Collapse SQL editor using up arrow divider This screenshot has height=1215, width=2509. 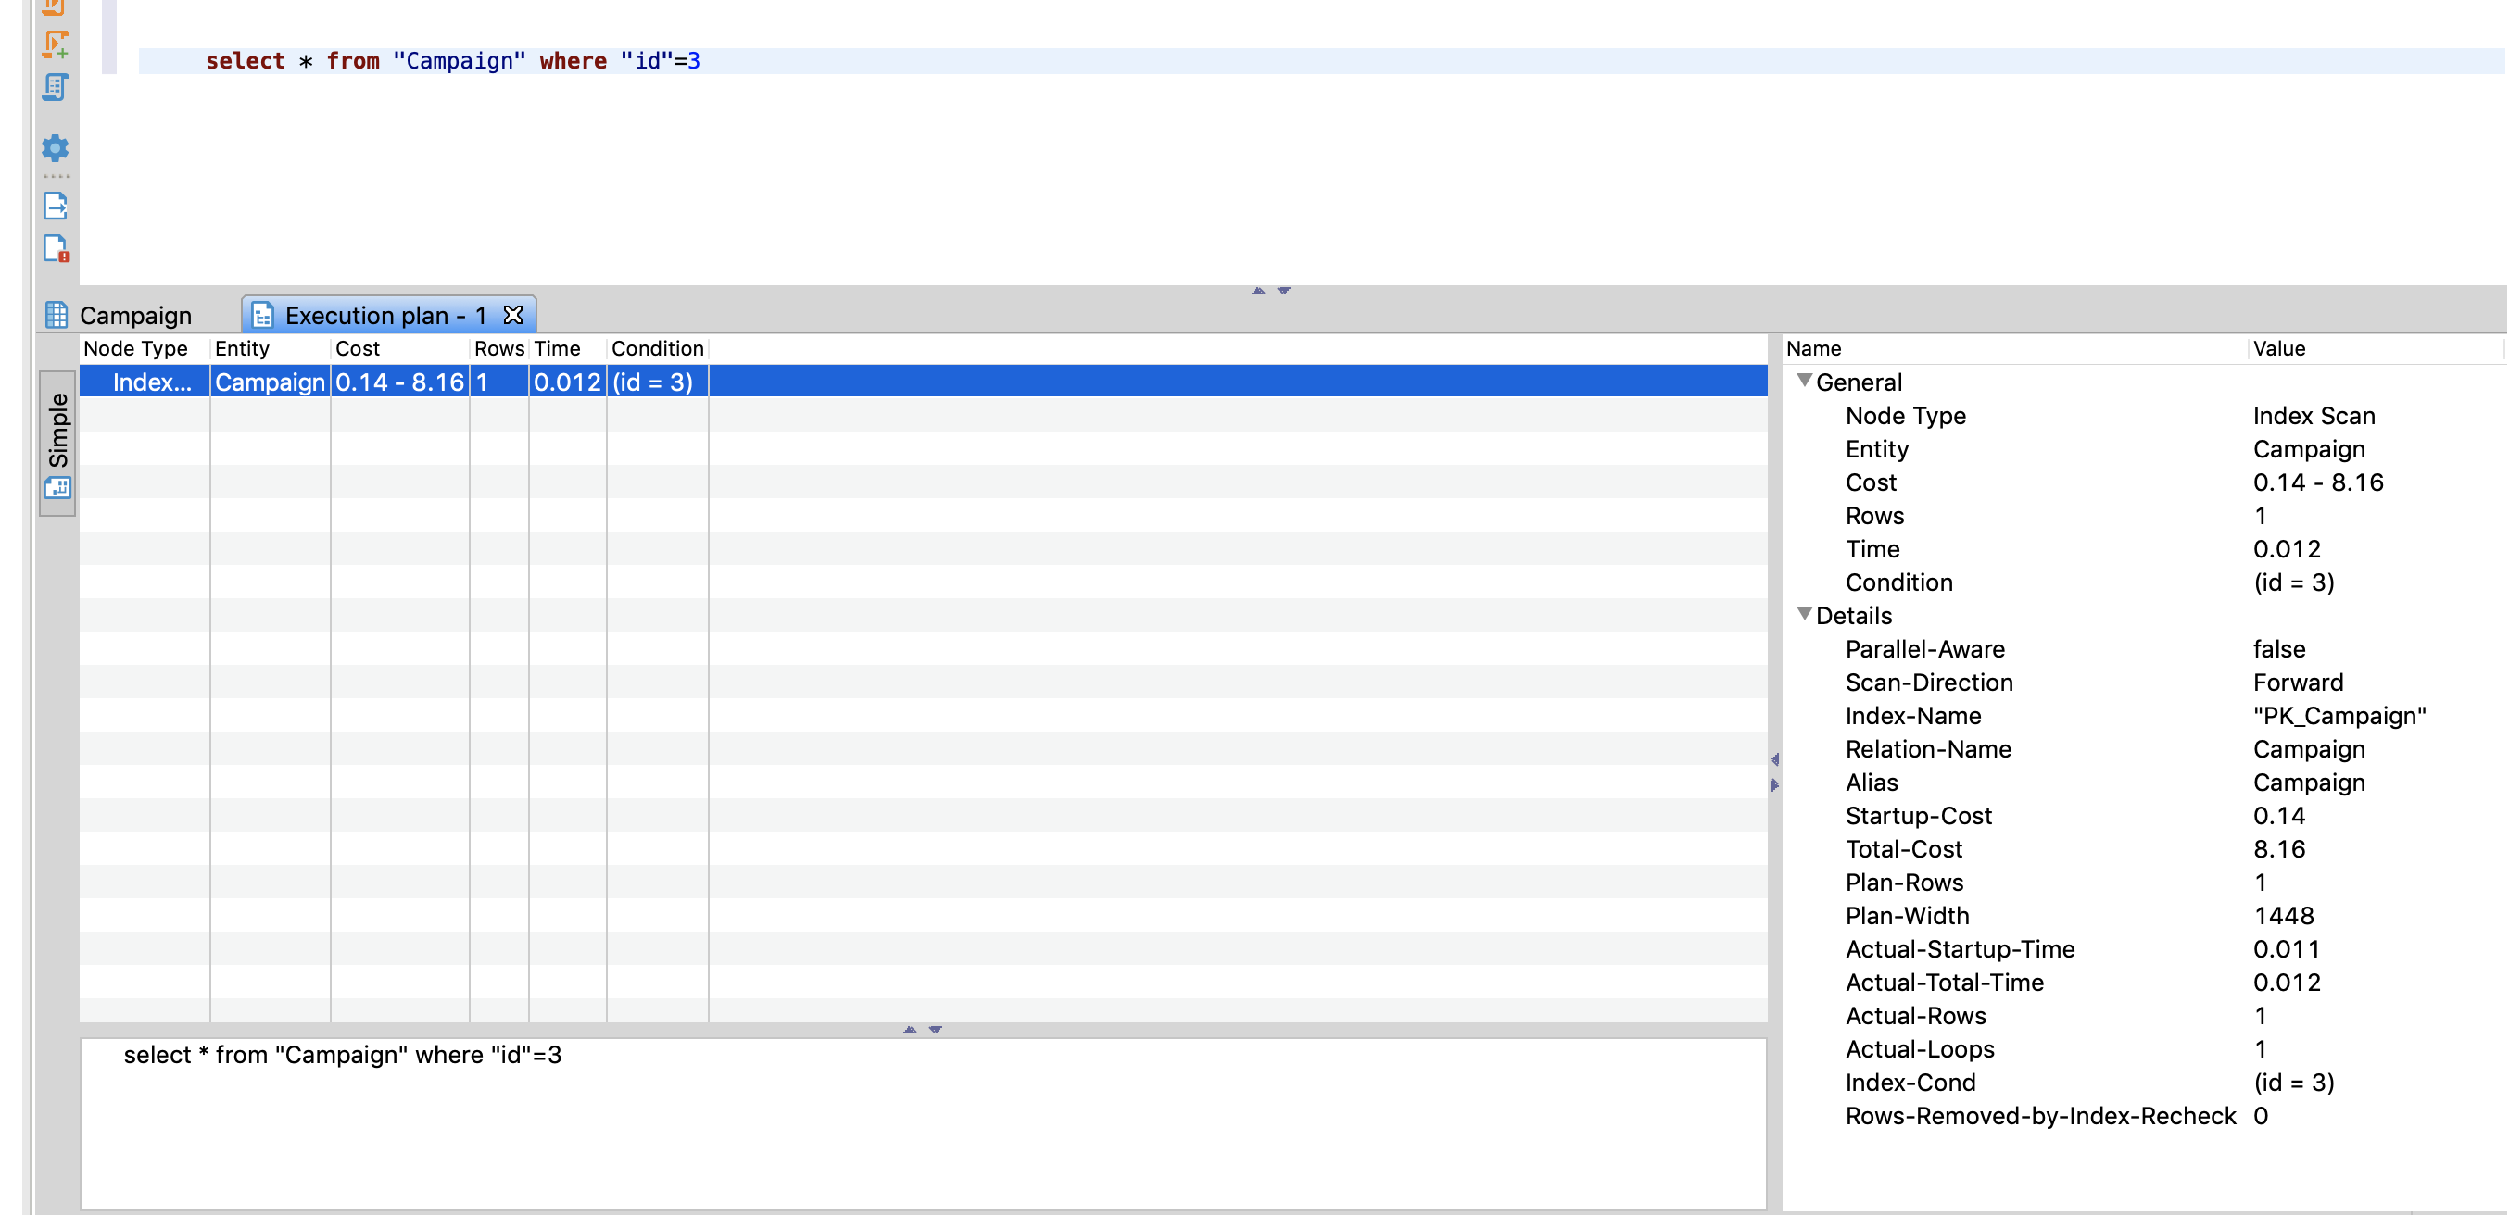pyautogui.click(x=1257, y=290)
